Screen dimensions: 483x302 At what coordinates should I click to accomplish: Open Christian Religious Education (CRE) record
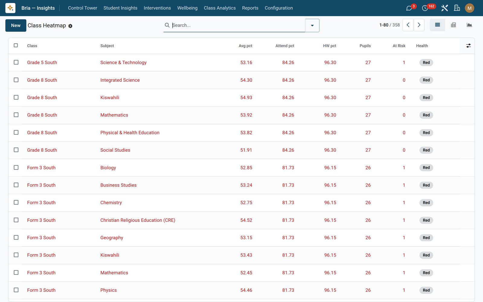click(x=138, y=220)
